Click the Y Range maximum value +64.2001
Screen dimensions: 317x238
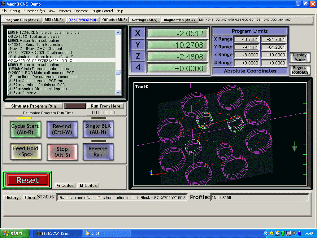[x=273, y=47]
